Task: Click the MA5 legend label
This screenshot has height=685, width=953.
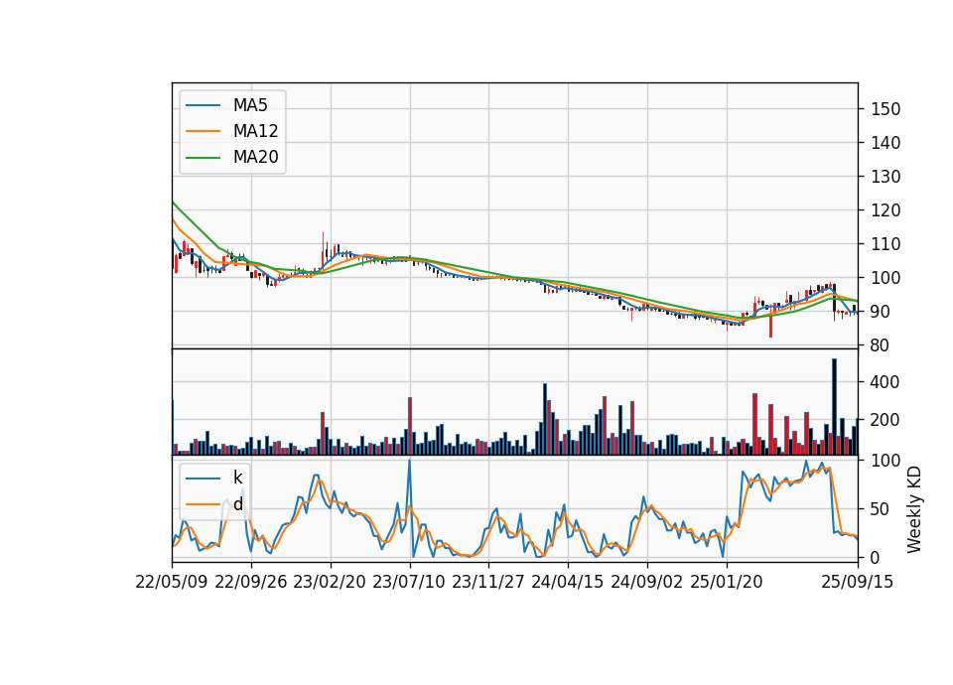Action: click(x=250, y=105)
